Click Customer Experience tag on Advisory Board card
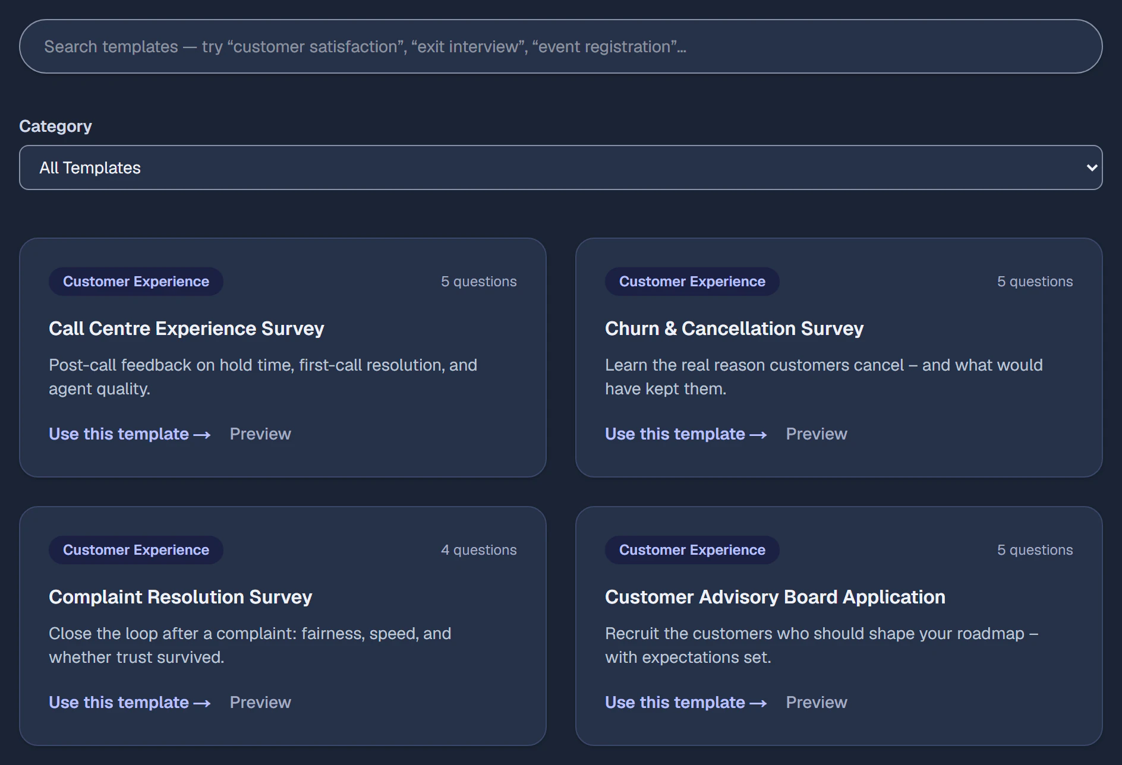Viewport: 1122px width, 765px height. pyautogui.click(x=692, y=550)
